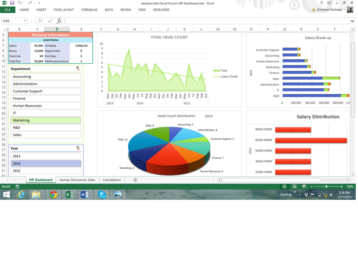358x268 pixels.
Task: Select Customer Support slicer item
Action: coord(46,91)
